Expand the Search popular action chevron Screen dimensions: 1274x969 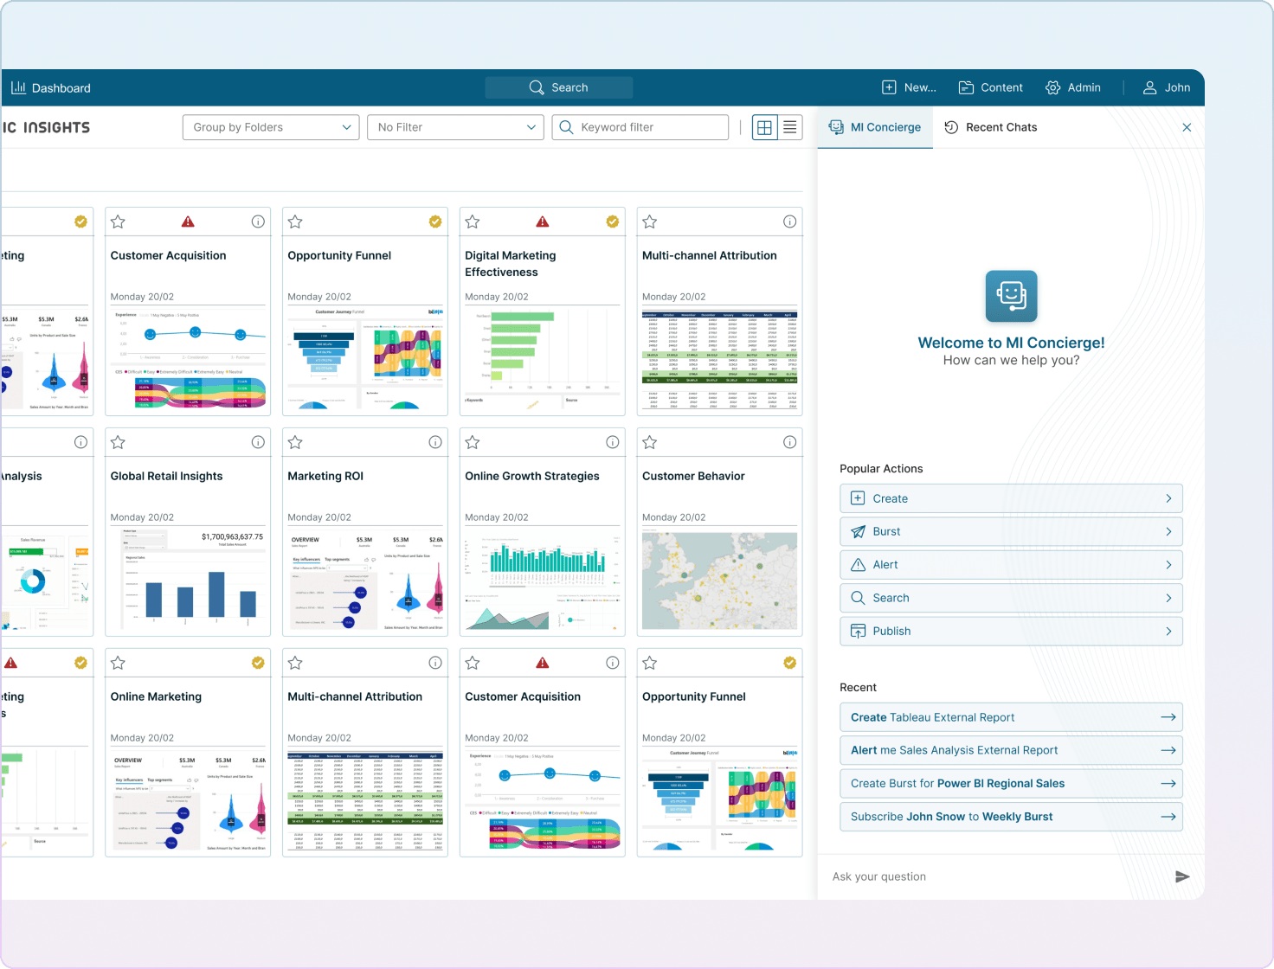coord(1168,598)
